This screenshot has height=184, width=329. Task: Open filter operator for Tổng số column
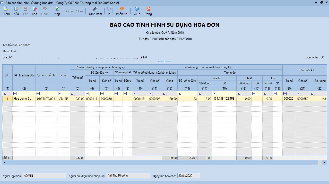coord(72,93)
